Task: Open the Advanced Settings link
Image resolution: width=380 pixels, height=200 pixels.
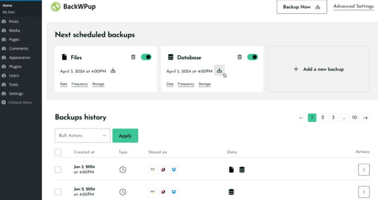Action: click(353, 6)
